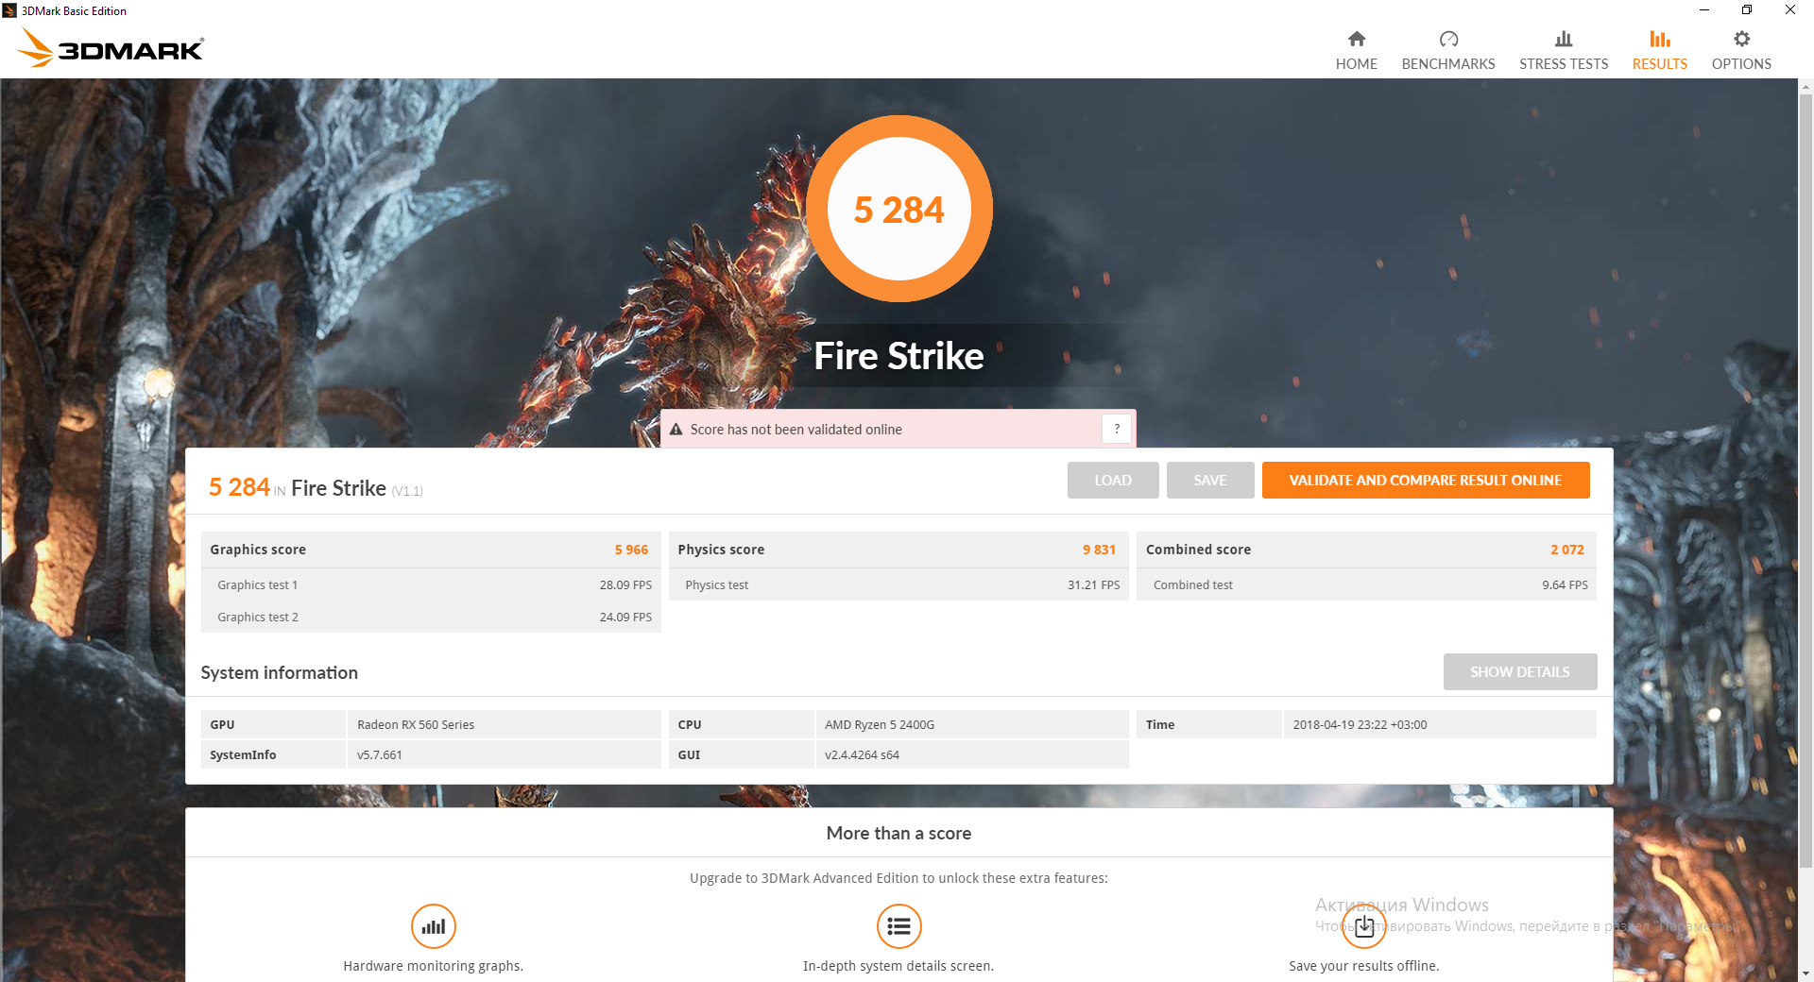Click Validate and Compare Result Online
Screen dimensions: 1814x982
1426,480
